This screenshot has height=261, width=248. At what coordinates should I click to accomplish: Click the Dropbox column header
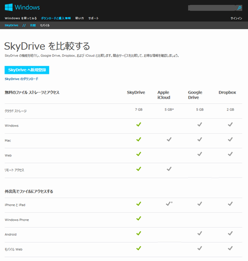[227, 93]
